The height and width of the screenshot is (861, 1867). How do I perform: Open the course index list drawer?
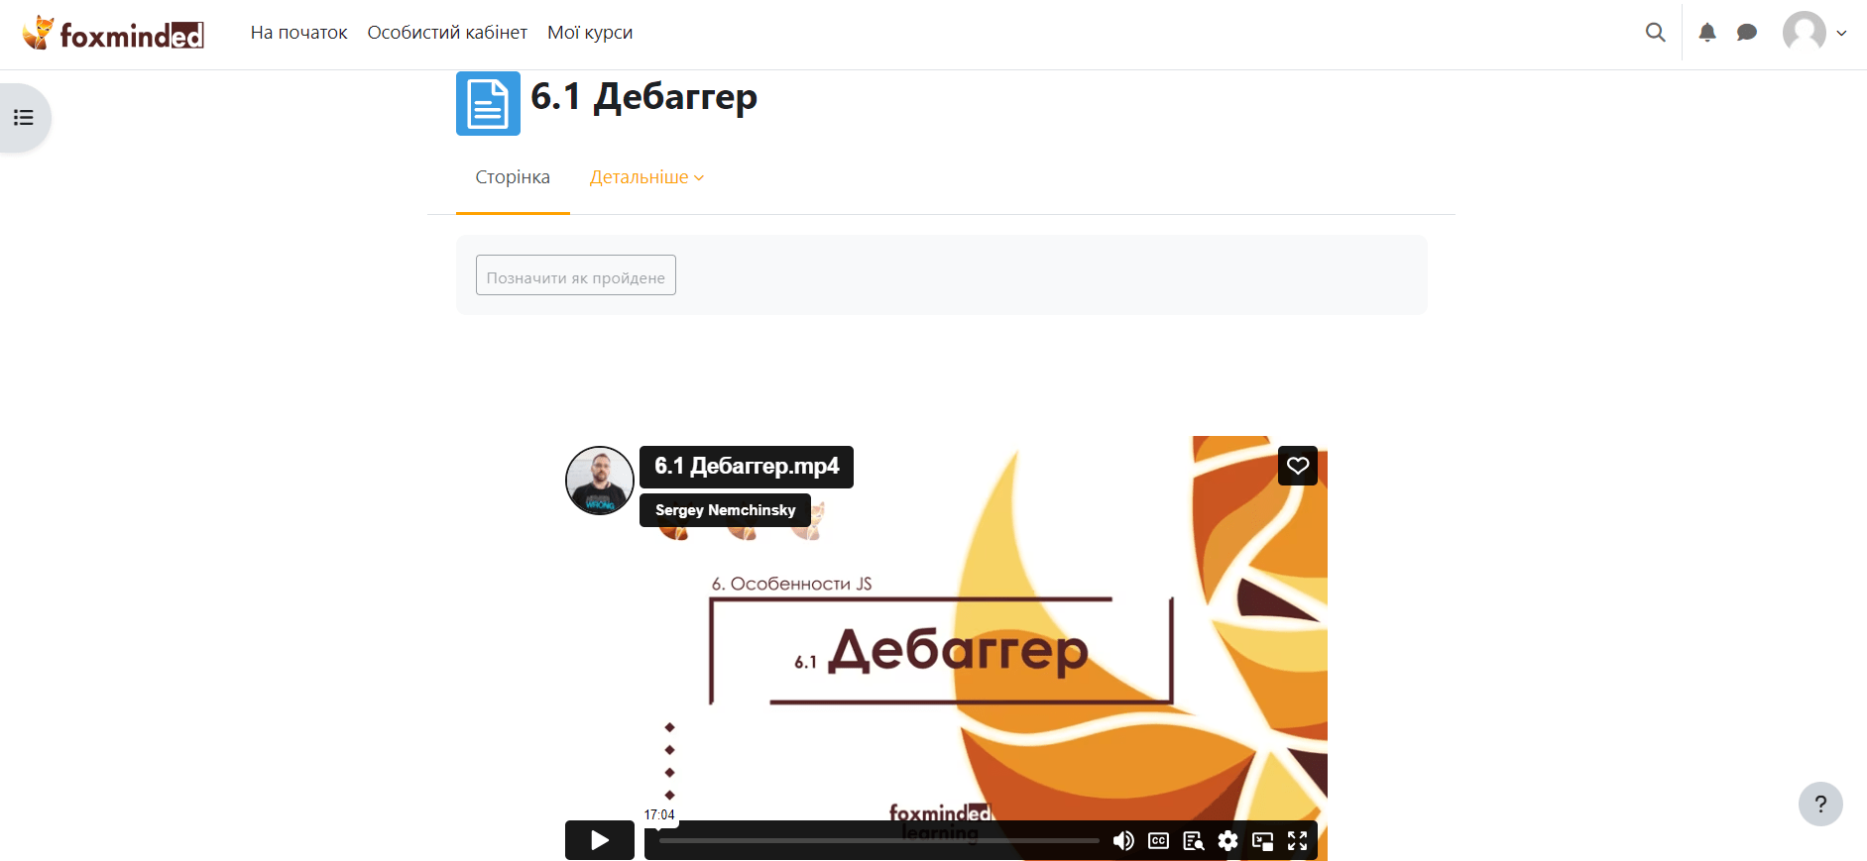point(24,118)
